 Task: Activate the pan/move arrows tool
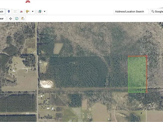tap(10, 19)
